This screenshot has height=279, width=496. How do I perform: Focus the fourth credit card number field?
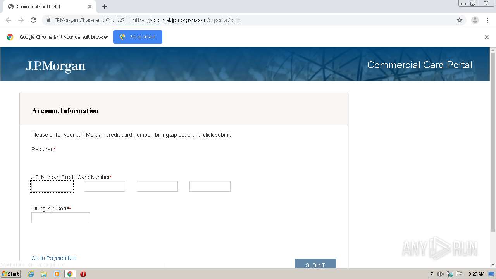click(x=210, y=186)
